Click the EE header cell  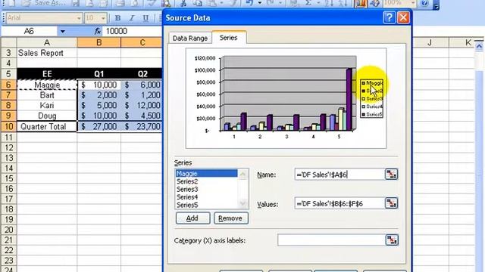(47, 74)
